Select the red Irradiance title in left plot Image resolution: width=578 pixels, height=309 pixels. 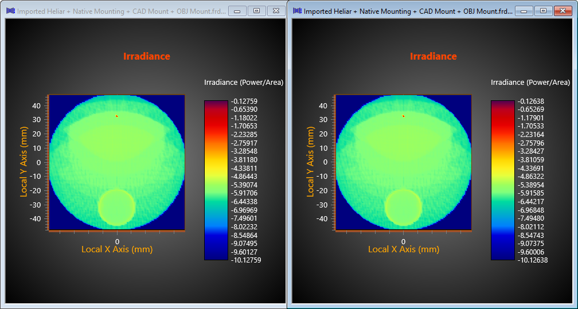(146, 56)
